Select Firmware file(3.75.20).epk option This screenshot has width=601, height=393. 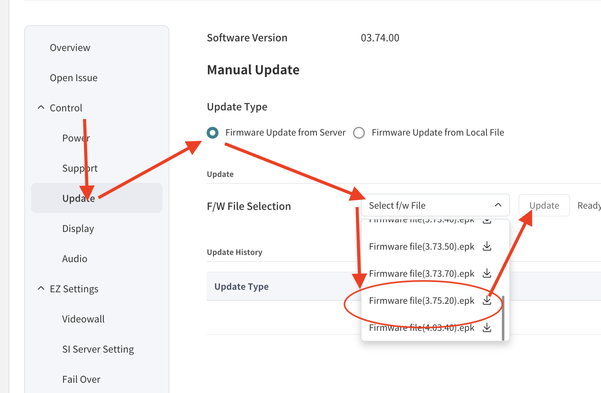(421, 301)
